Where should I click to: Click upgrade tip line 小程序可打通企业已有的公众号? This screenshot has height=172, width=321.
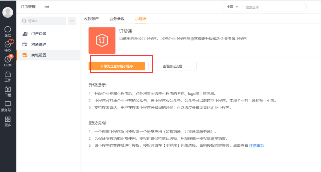[x=183, y=100]
